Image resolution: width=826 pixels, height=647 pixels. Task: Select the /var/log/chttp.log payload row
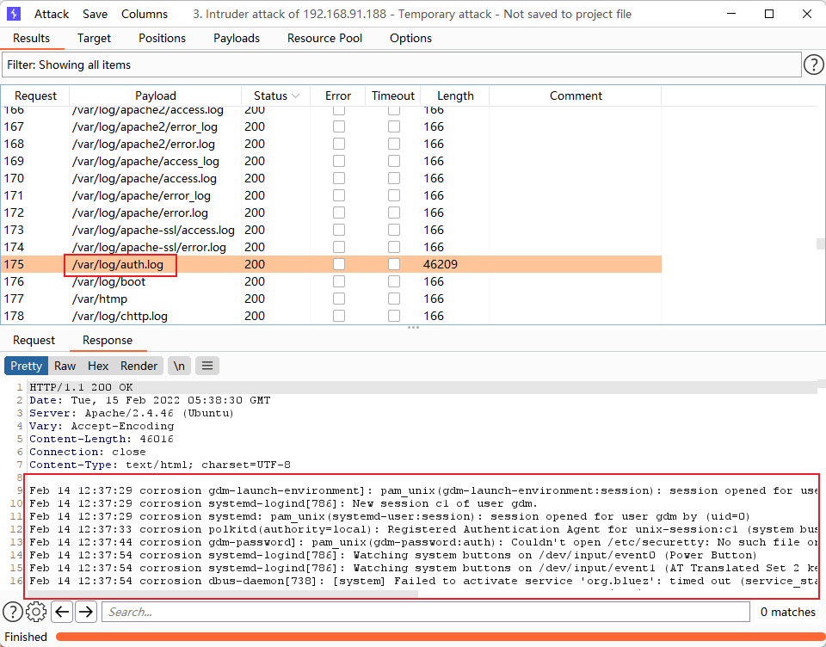(330, 316)
